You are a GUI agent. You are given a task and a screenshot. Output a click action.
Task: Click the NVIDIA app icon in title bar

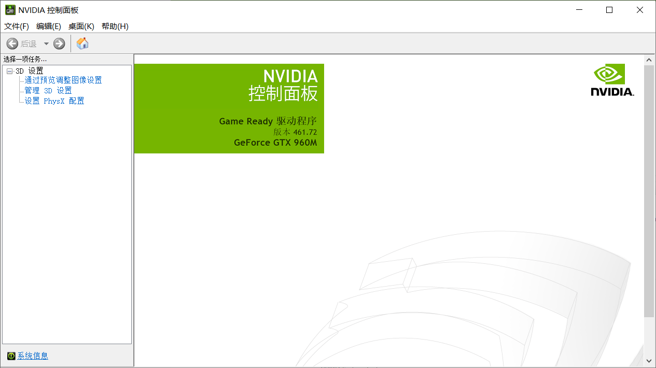(10, 10)
